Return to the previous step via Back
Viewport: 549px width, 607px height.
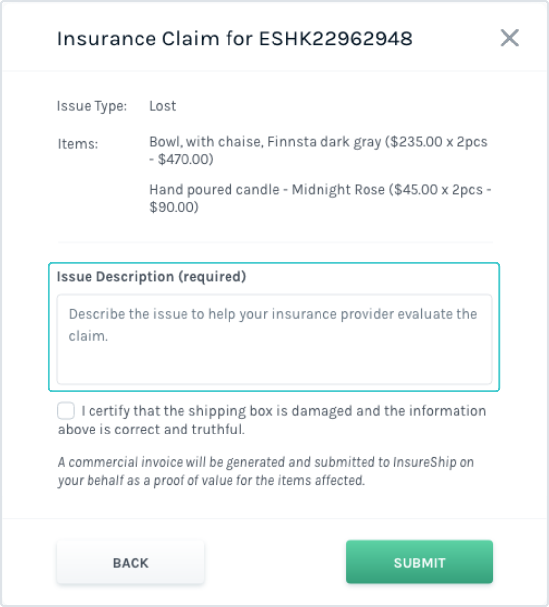[130, 562]
